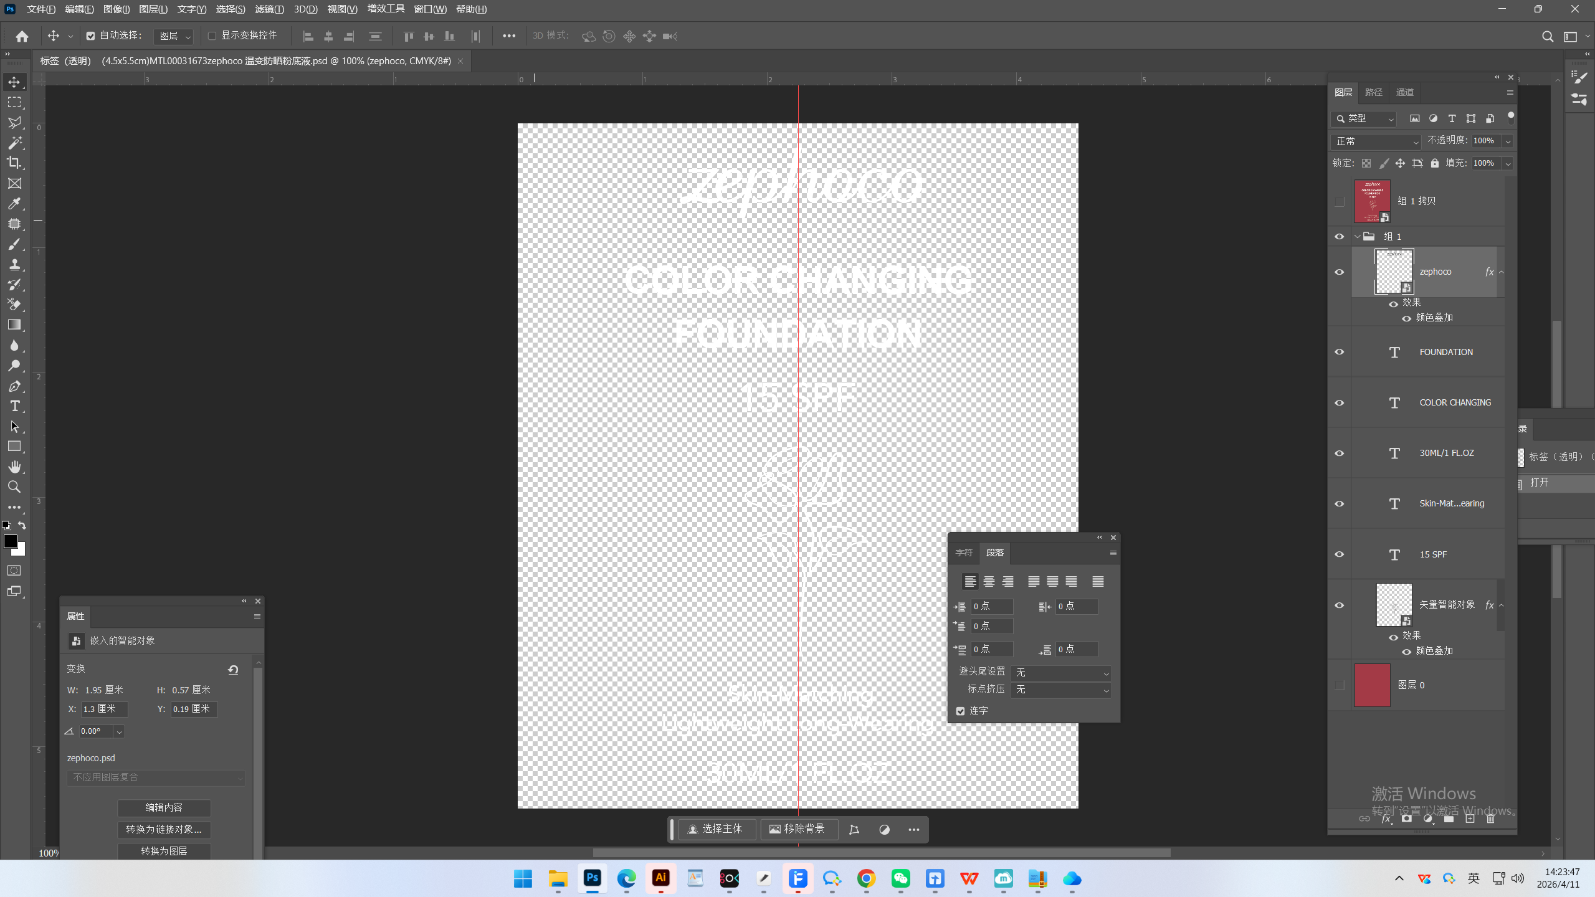Select the Clone Stamp tool
This screenshot has width=1595, height=897.
14,265
